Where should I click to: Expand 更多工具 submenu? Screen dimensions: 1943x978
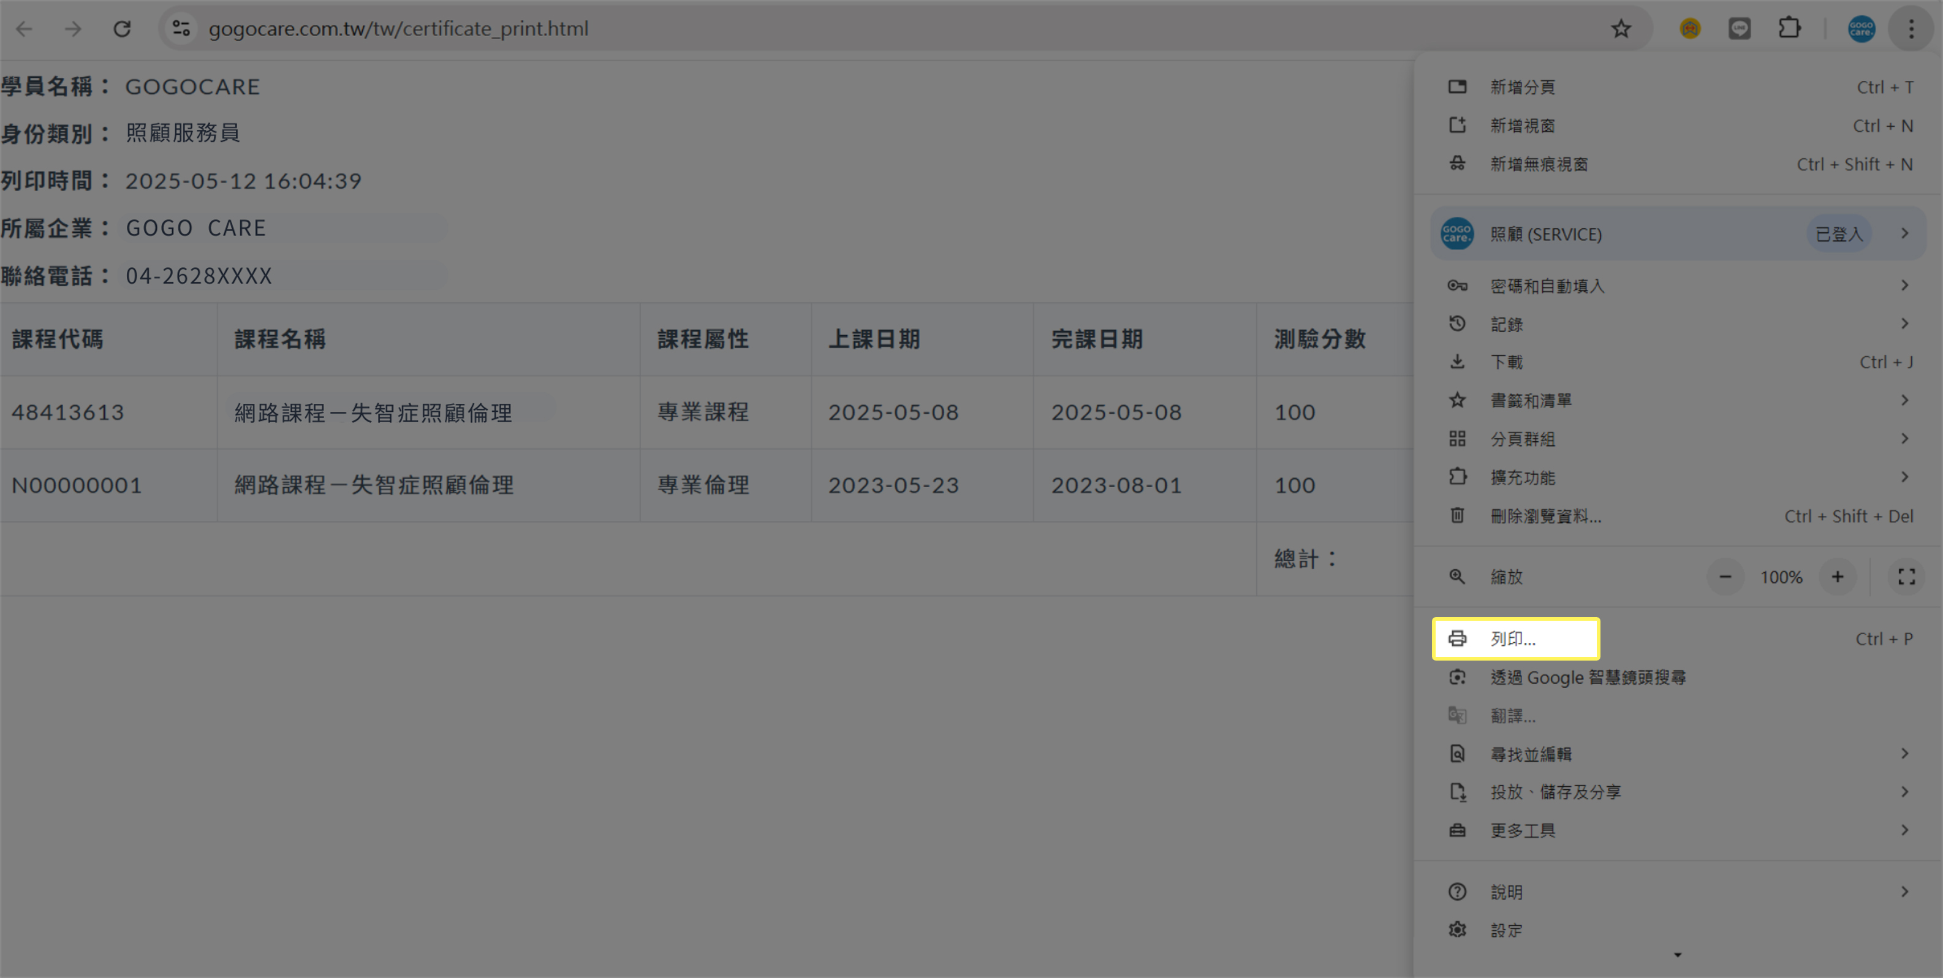tap(1678, 830)
